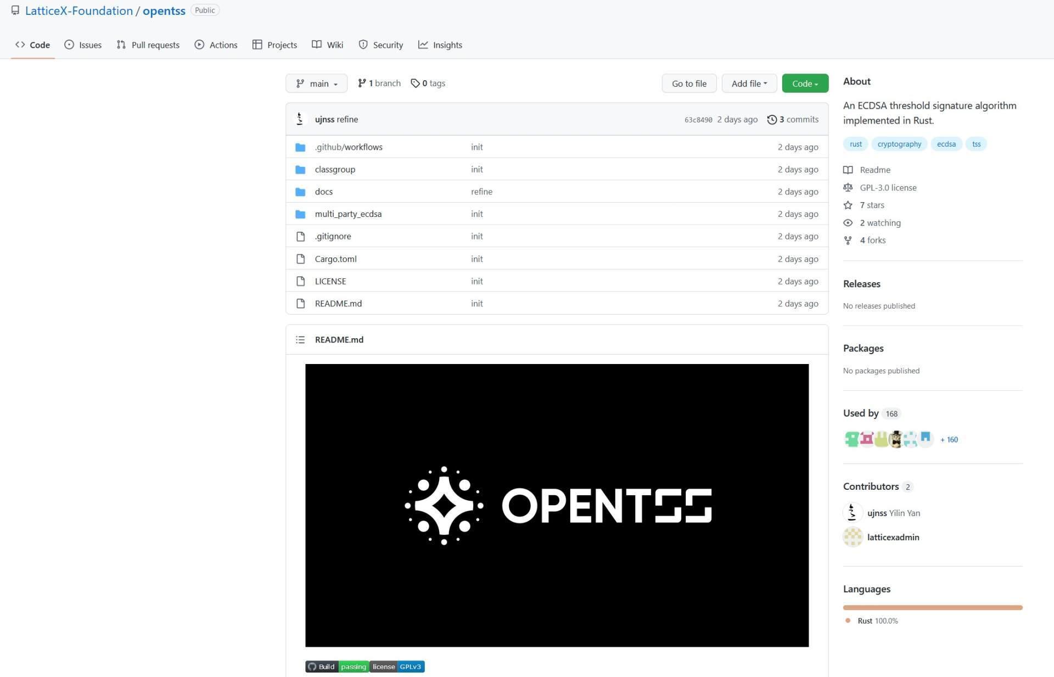The width and height of the screenshot is (1054, 677).
Task: Open the Pull requests tab
Action: tap(148, 45)
